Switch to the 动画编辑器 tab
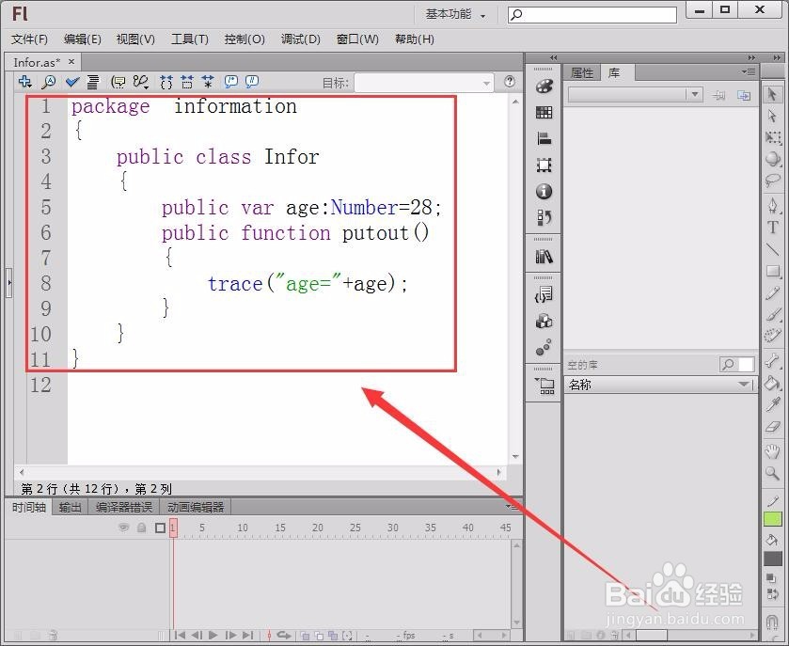 point(196,507)
